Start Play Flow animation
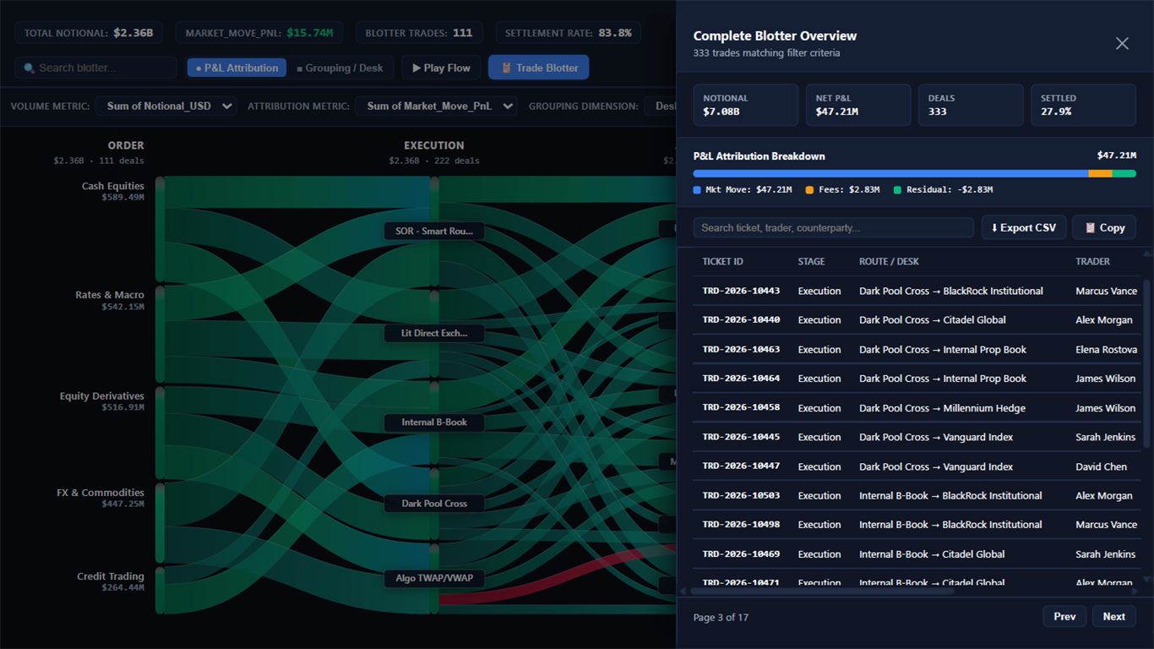Image resolution: width=1154 pixels, height=649 pixels. 441,68
